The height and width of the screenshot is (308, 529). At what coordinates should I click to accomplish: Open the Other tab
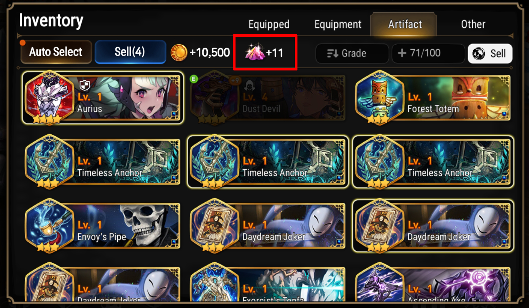point(473,24)
